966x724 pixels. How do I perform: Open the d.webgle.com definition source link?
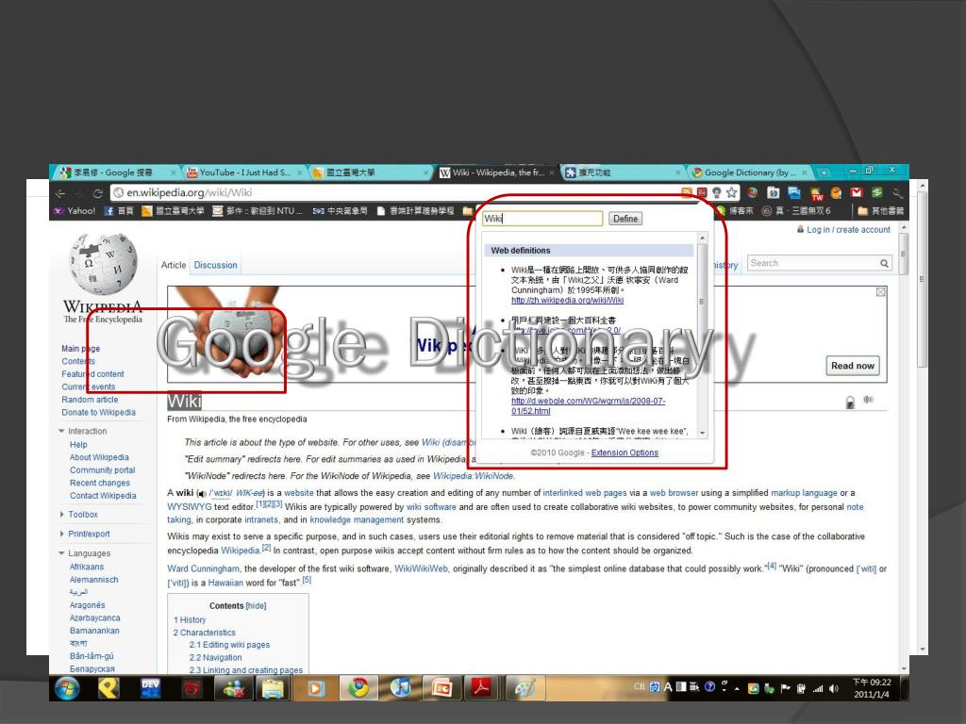588,405
